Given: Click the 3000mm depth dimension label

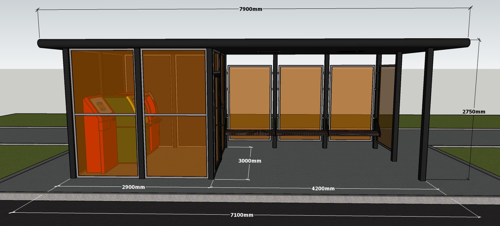Looking at the screenshot, I should [250, 161].
